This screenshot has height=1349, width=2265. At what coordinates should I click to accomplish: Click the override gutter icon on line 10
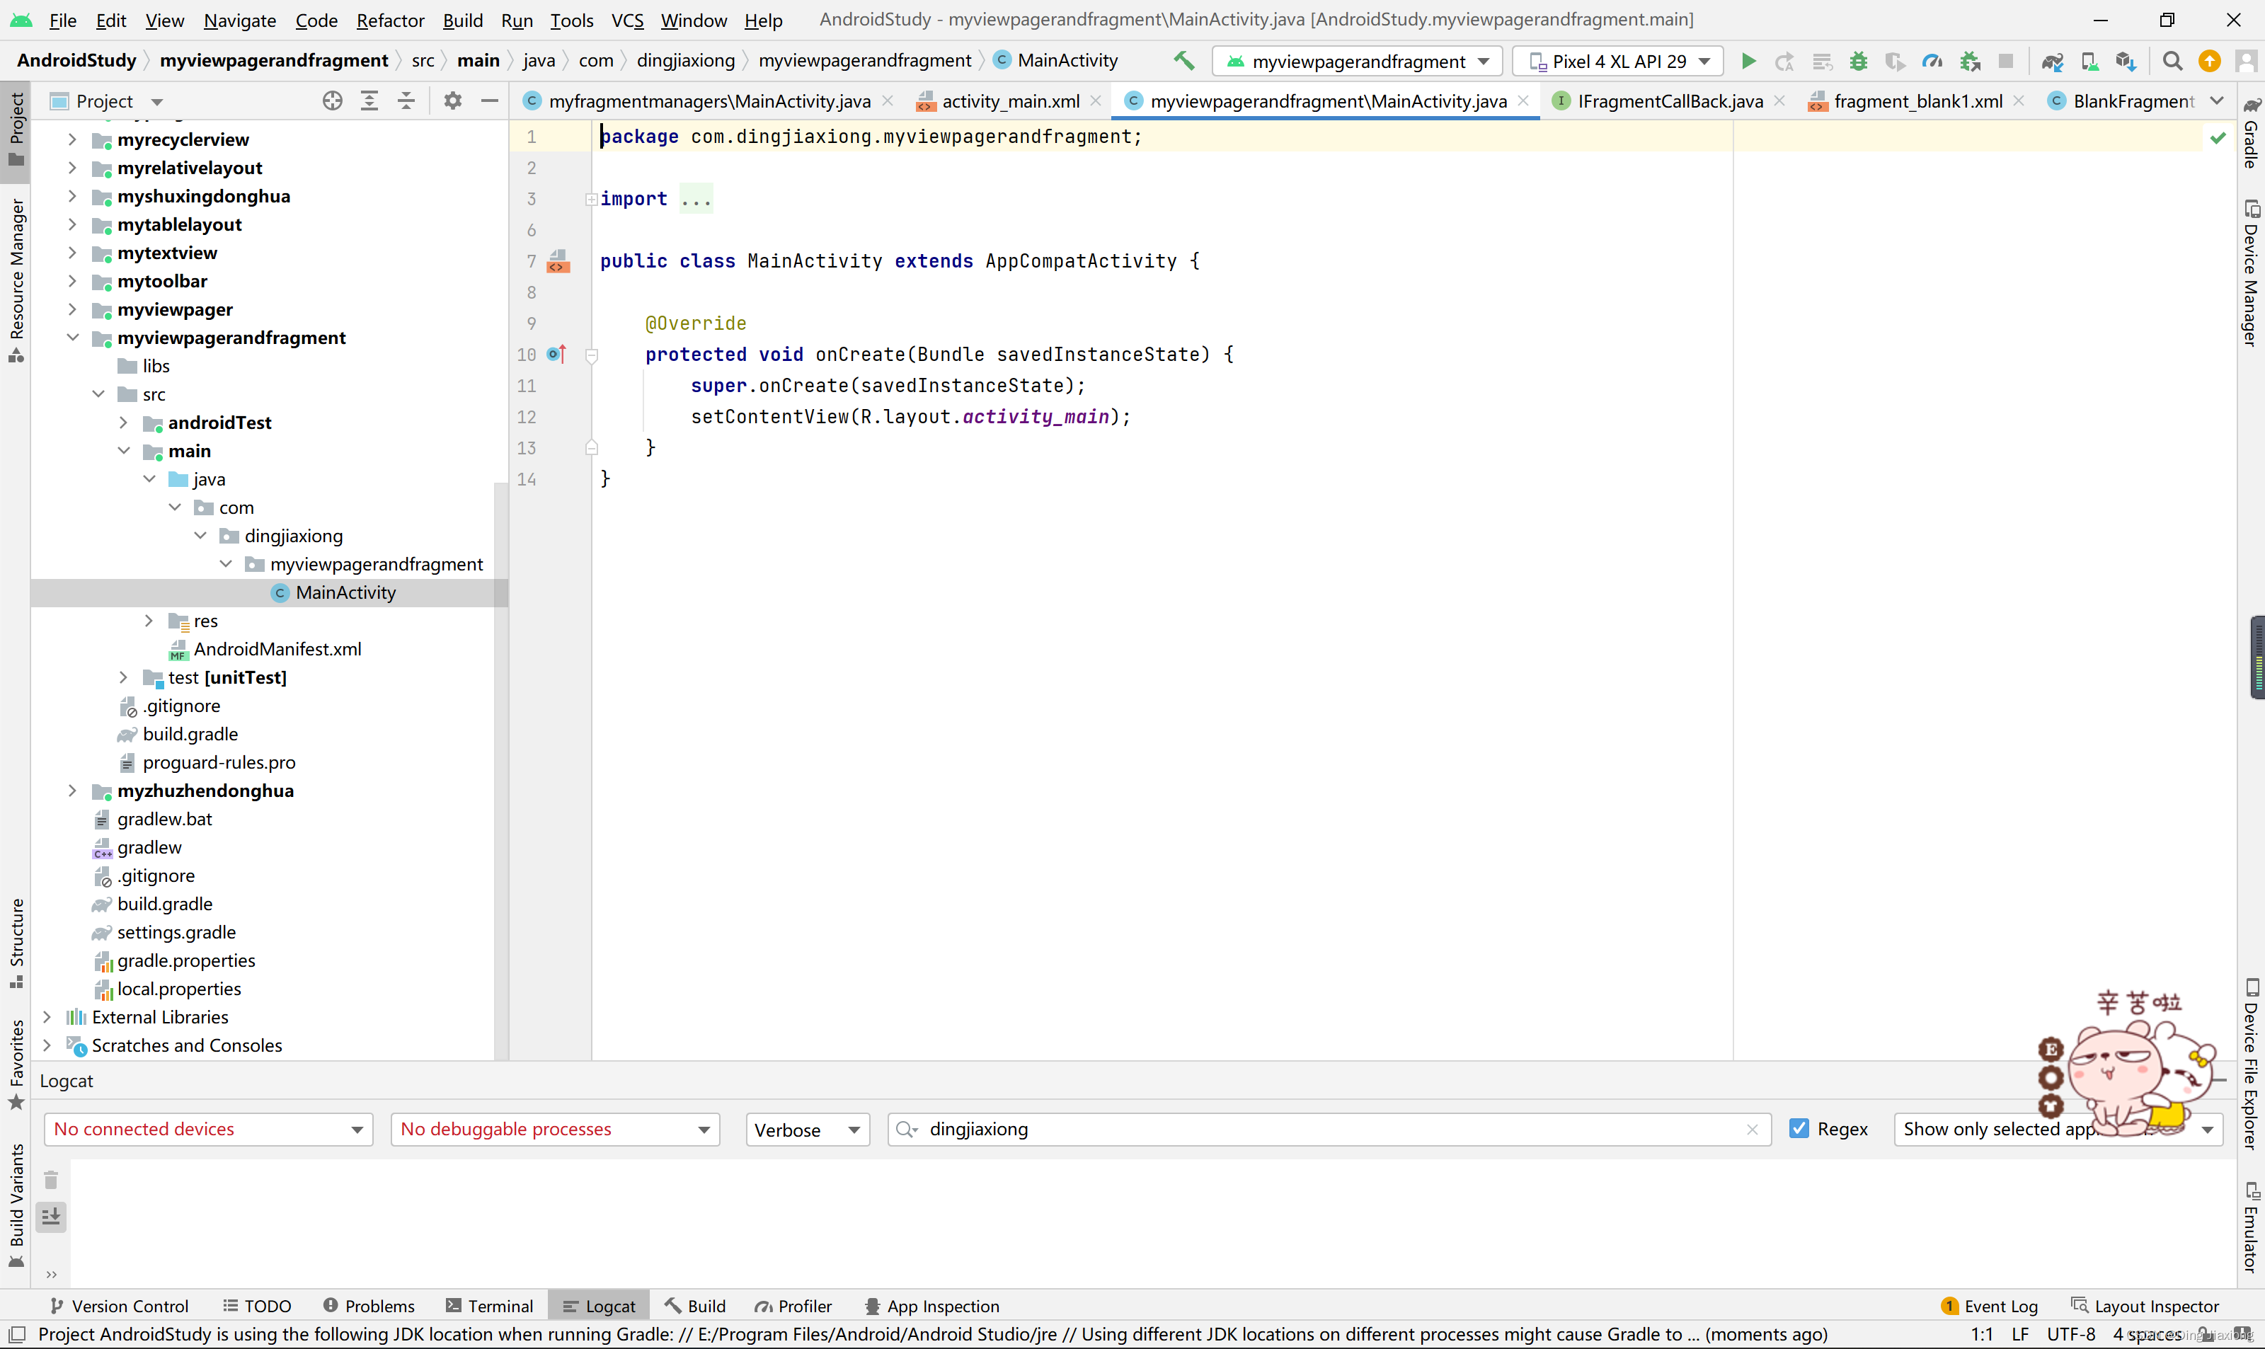tap(556, 355)
